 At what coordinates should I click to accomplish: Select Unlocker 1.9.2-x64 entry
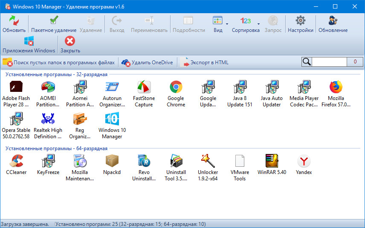208,168
